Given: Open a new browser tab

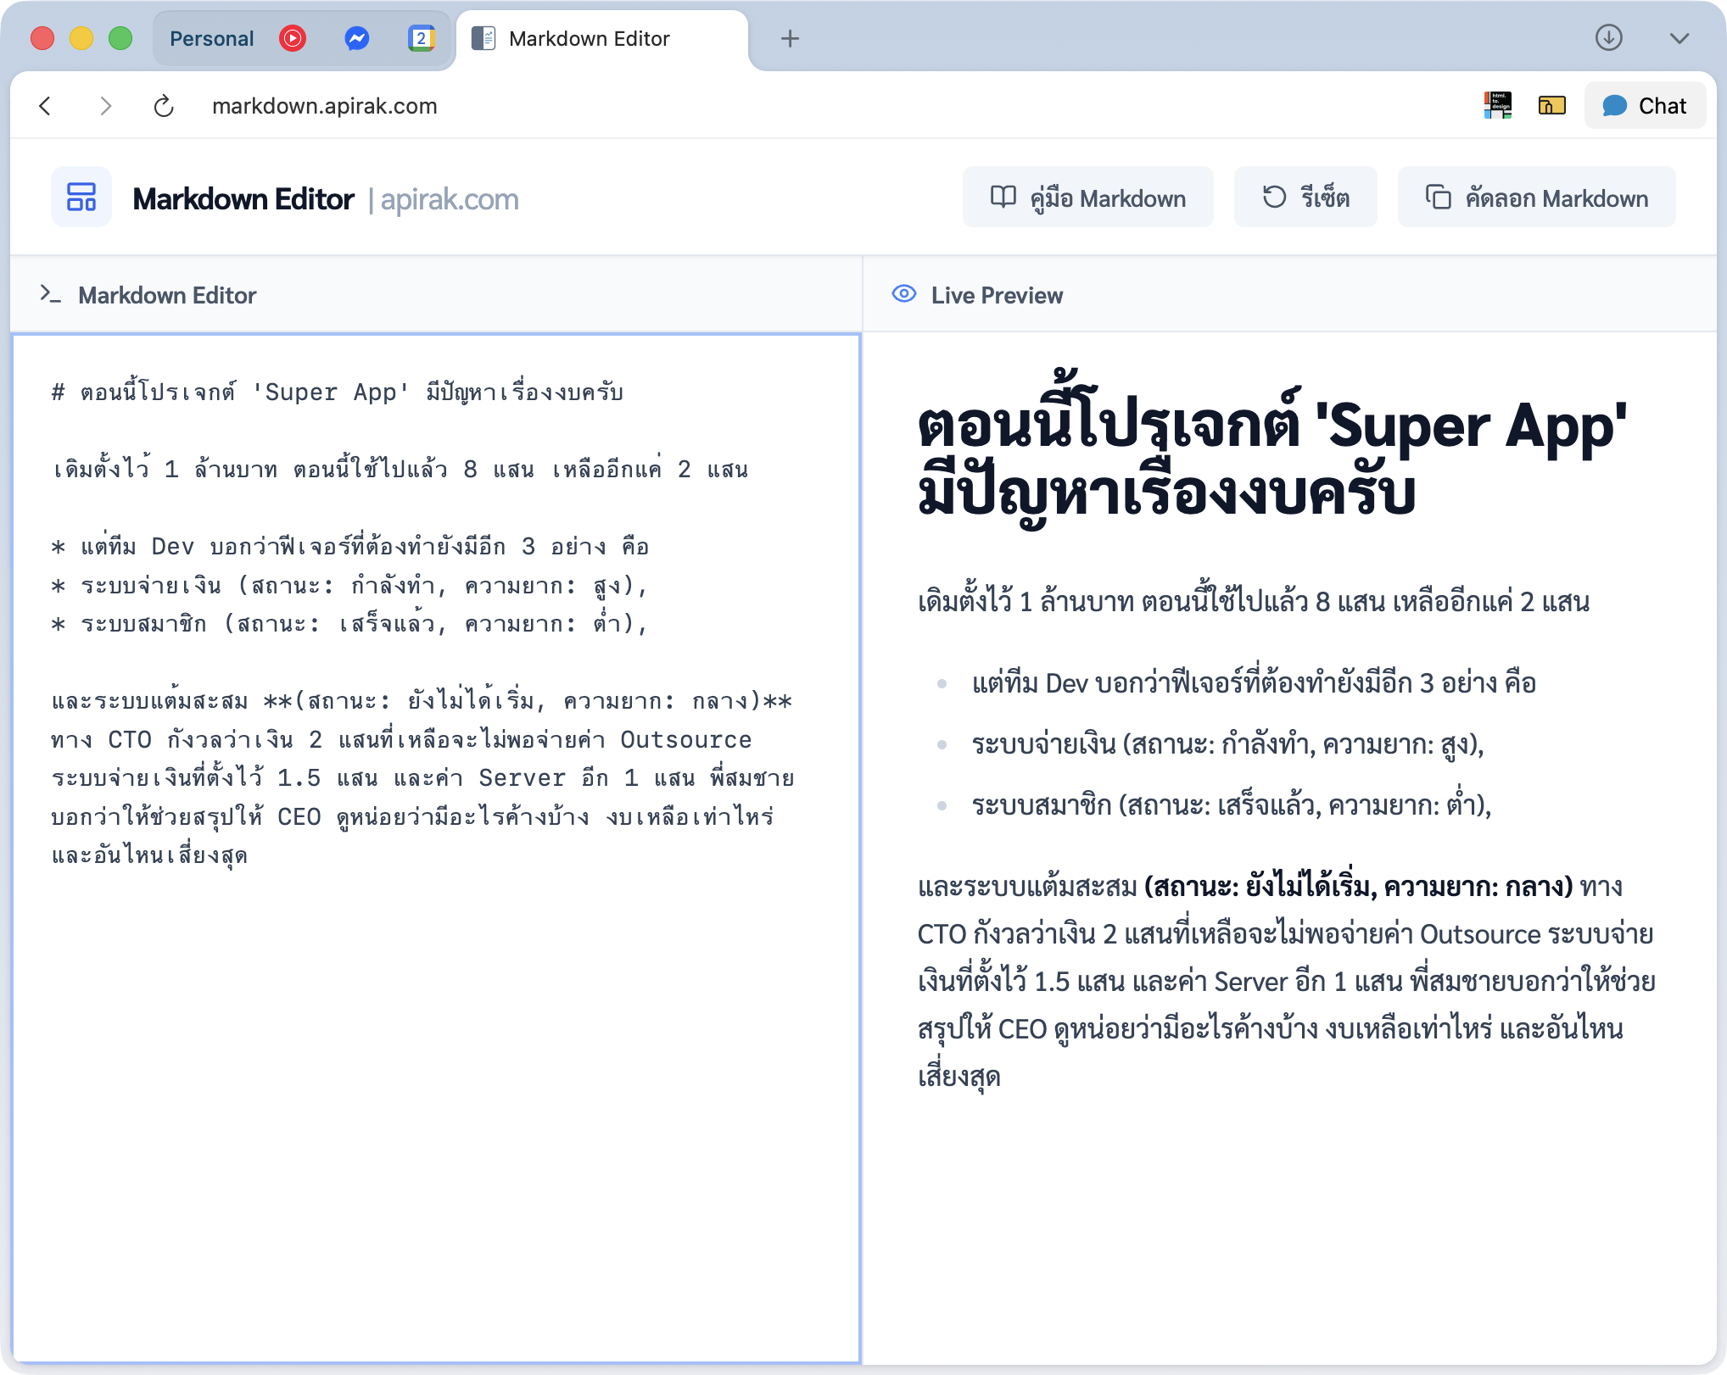Looking at the screenshot, I should coord(790,38).
